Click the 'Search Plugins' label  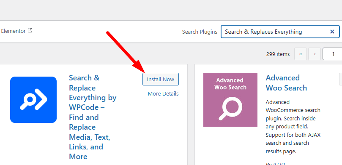pos(200,32)
